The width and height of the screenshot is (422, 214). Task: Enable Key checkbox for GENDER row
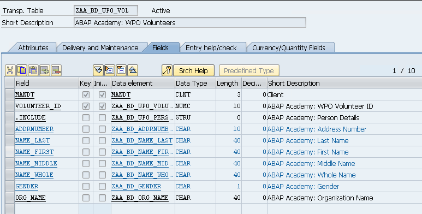coord(86,186)
